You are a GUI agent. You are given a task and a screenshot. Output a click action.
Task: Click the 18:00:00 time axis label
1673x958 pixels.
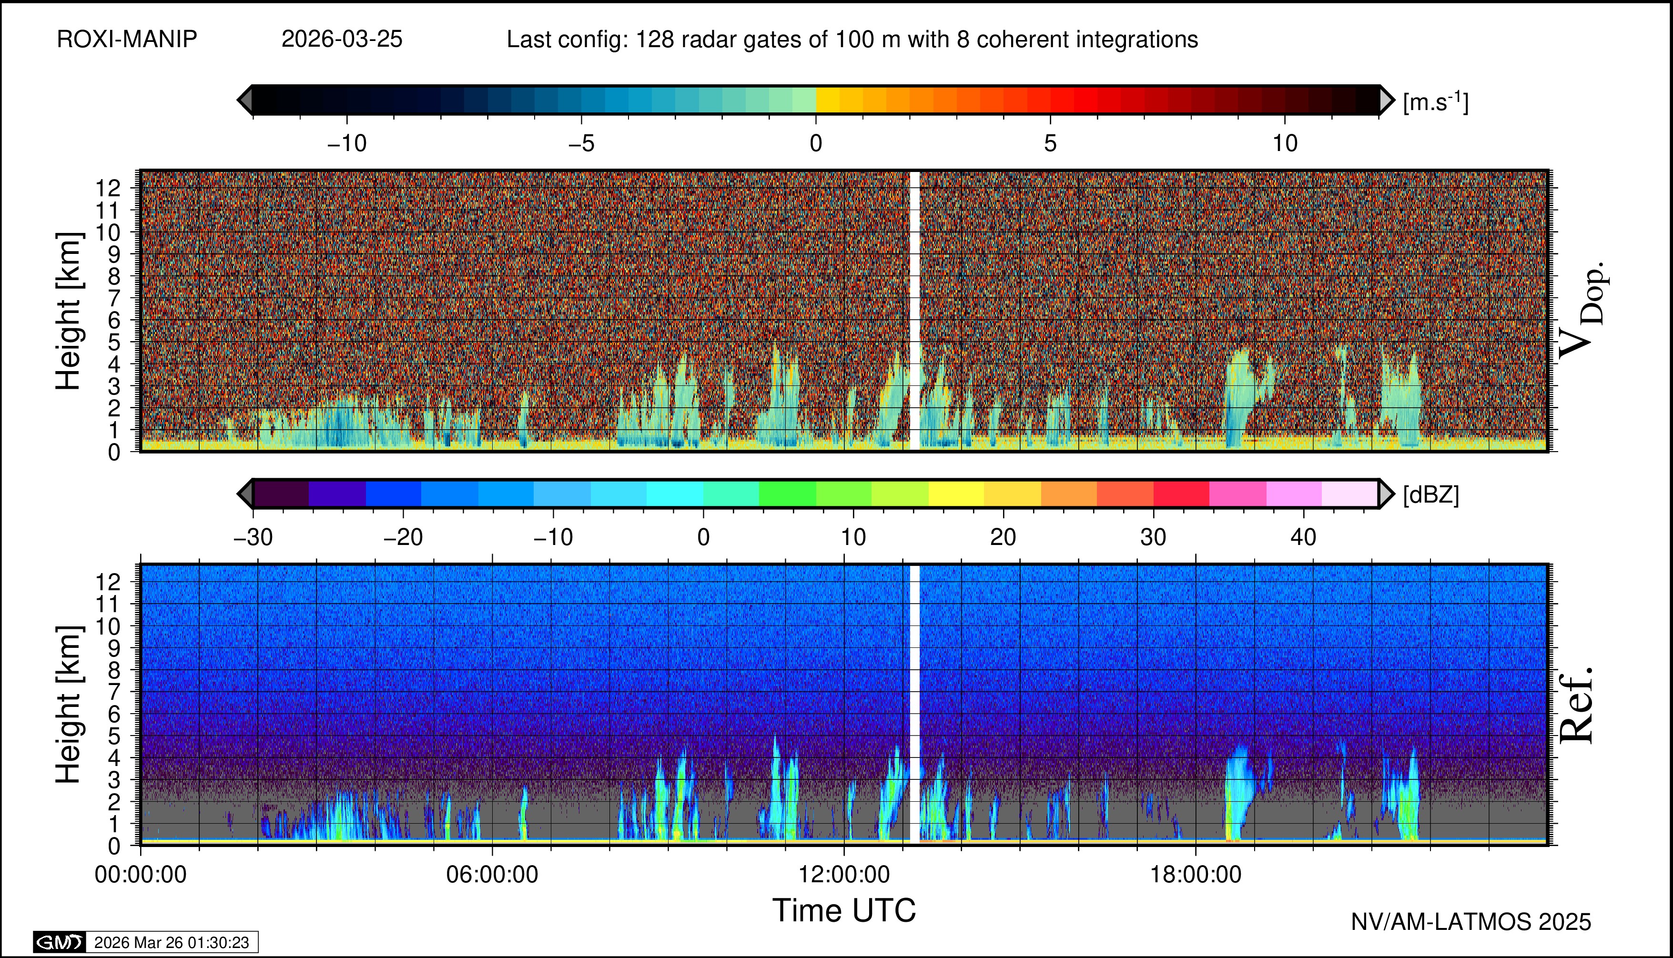point(1196,875)
